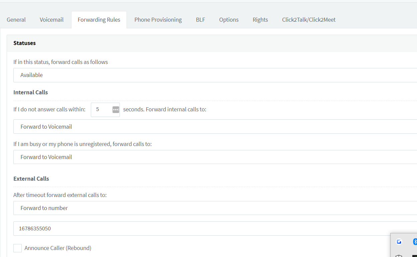Image resolution: width=417 pixels, height=257 pixels.
Task: Click the blue app icon in system tray
Action: click(399, 242)
